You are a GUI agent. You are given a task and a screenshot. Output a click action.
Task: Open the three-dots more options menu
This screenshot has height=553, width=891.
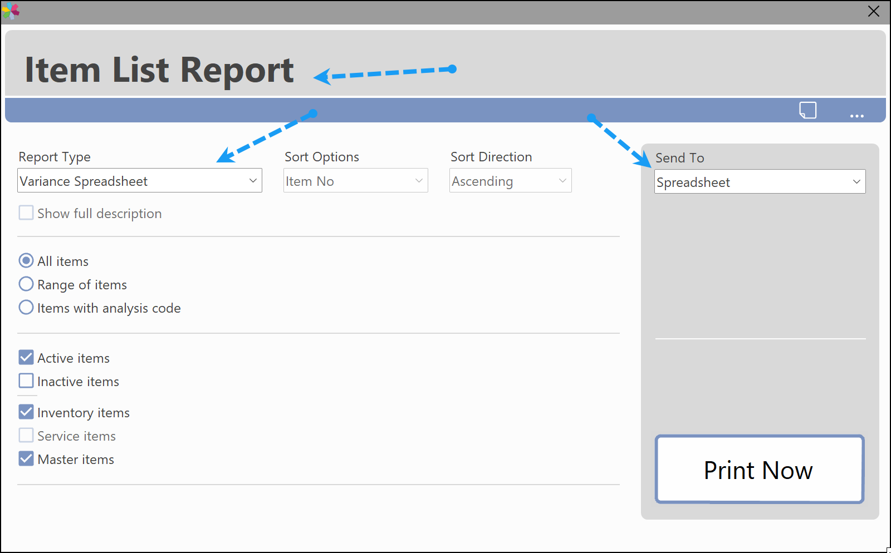(x=857, y=116)
